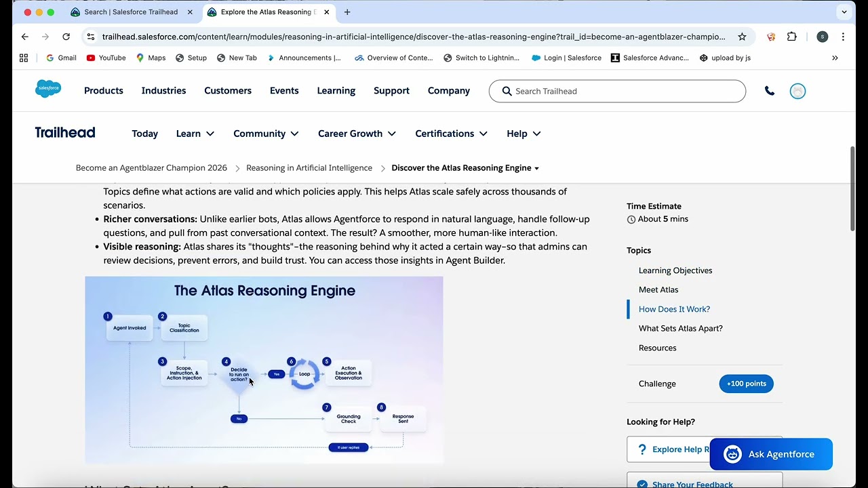The image size is (868, 488).
Task: Open the Trailhead user avatar menu
Action: click(x=797, y=91)
